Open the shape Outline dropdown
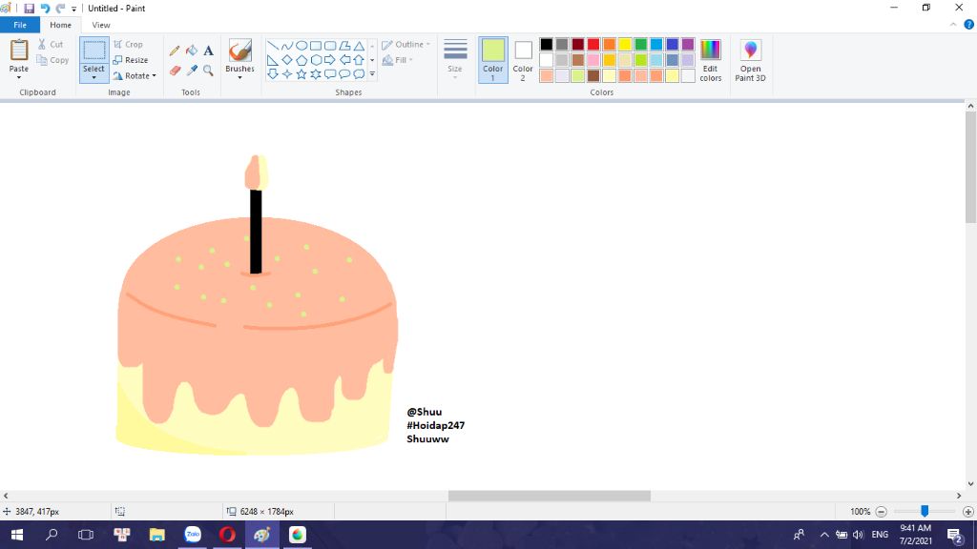977x549 pixels. coord(405,44)
